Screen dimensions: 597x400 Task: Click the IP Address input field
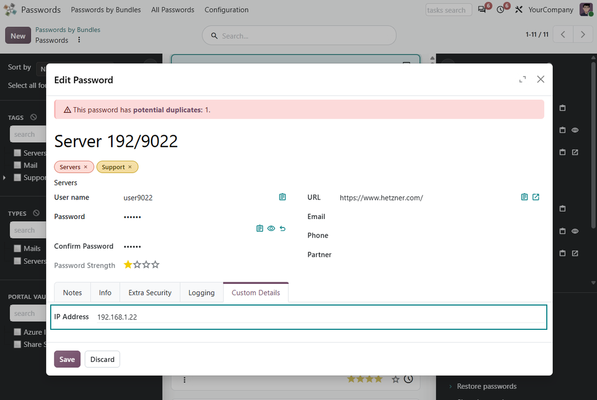320,317
